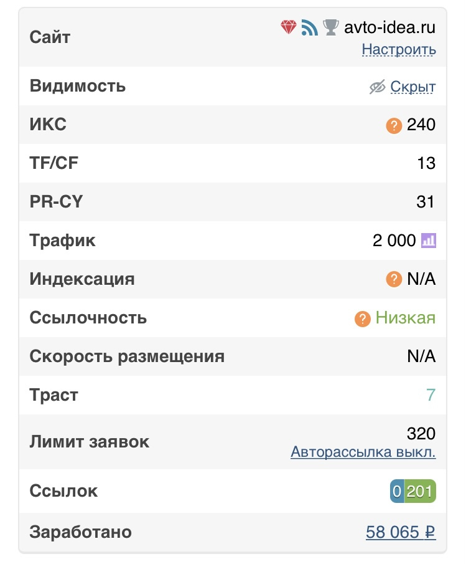Click the ИКС value 240
This screenshot has height=564, width=466.
point(421,125)
